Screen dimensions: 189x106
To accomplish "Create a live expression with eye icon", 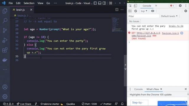I will tap(153, 11).
